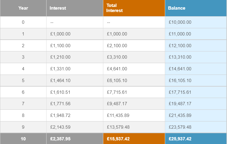Viewport: 227px width, 144px height.
Task: Click the year 1 interest £1,000.00
Action: pos(60,34)
